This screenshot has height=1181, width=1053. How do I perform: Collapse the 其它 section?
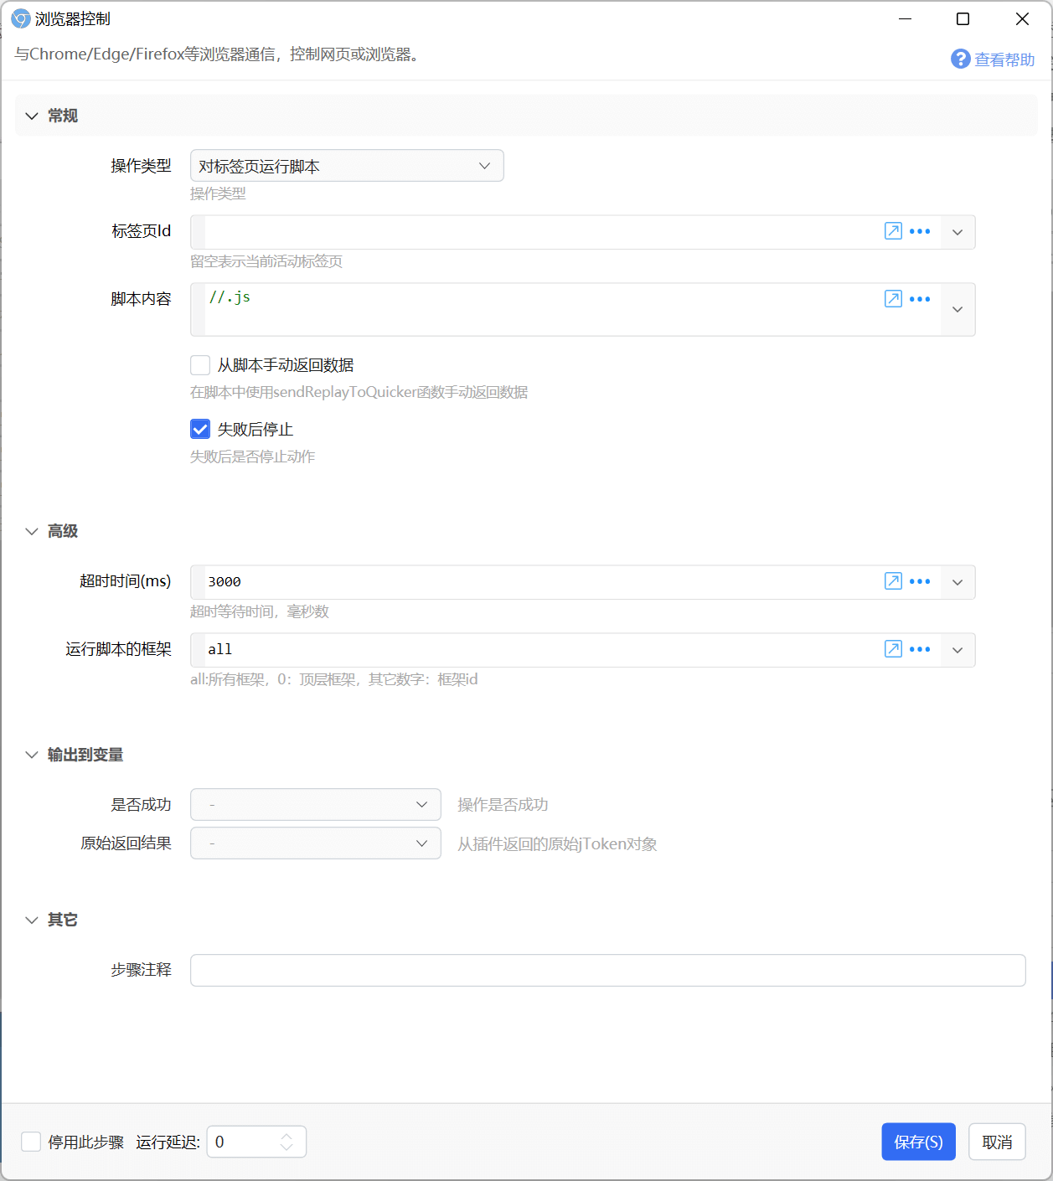pyautogui.click(x=32, y=920)
